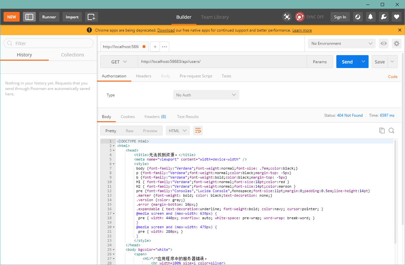Image resolution: width=405 pixels, height=265 pixels.
Task: Open the response Cookies tab
Action: click(128, 117)
